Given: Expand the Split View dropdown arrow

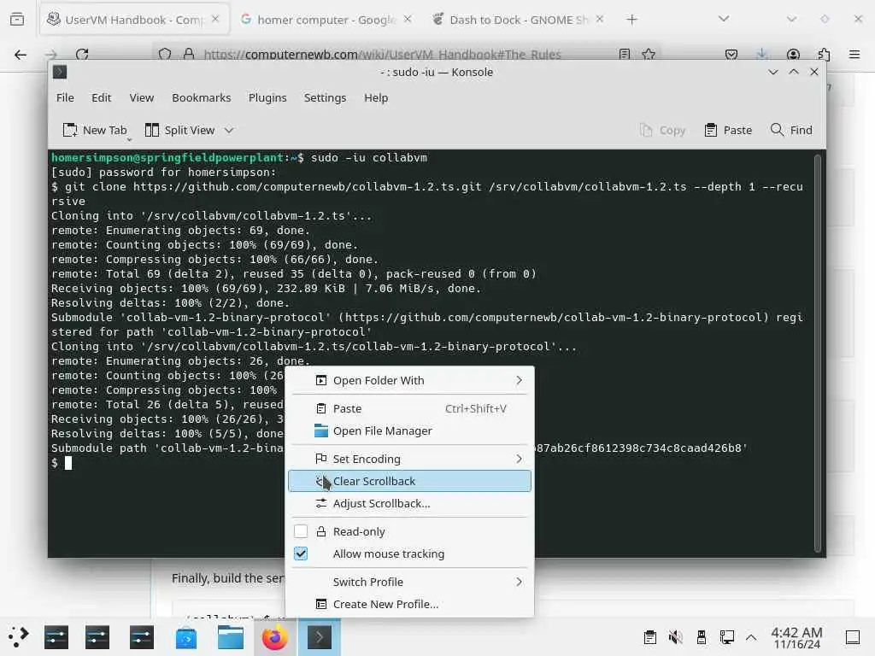Looking at the screenshot, I should click(229, 130).
